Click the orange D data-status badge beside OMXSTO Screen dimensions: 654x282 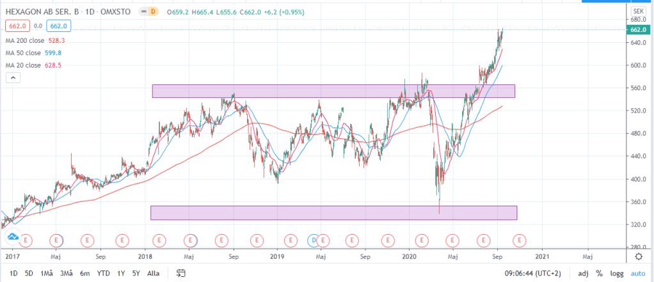click(x=155, y=12)
